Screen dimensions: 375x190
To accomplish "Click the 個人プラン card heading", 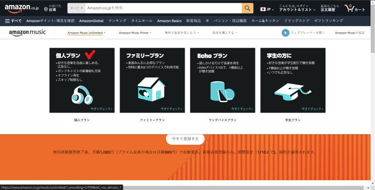I will [x=68, y=56].
